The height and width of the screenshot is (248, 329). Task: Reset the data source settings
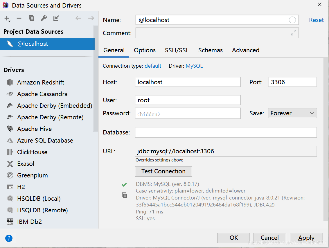click(x=316, y=20)
